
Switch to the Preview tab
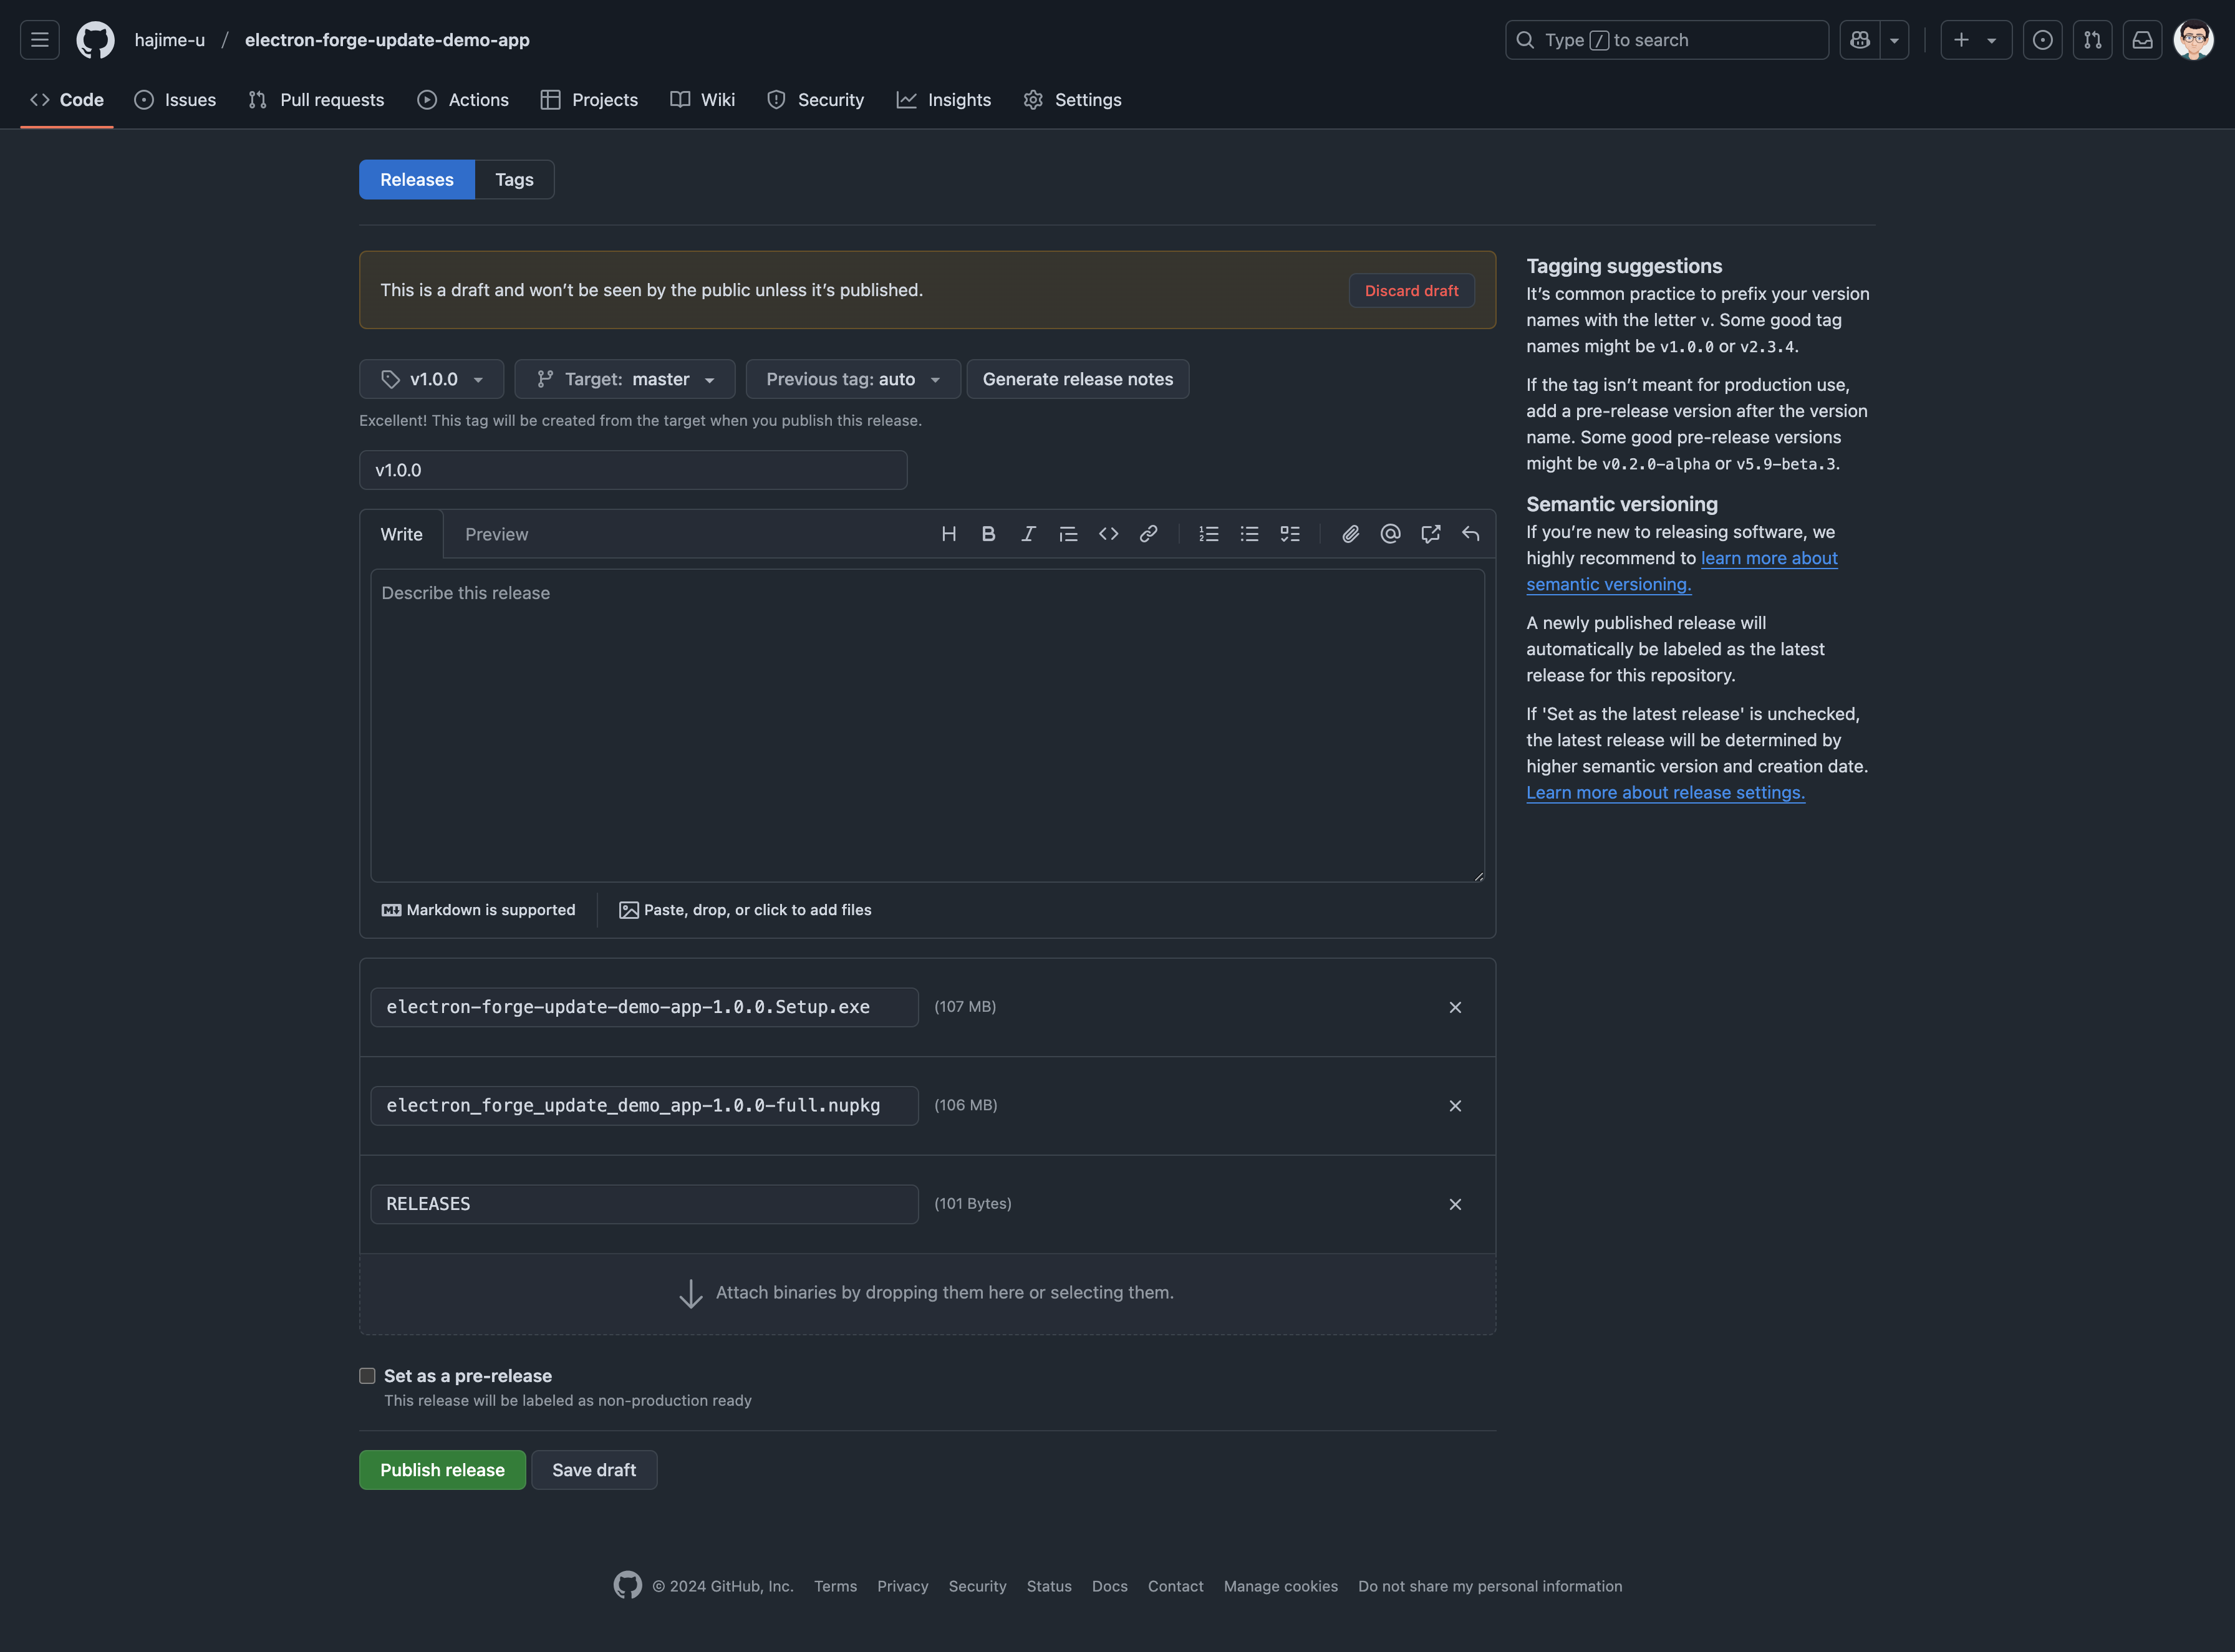point(496,534)
